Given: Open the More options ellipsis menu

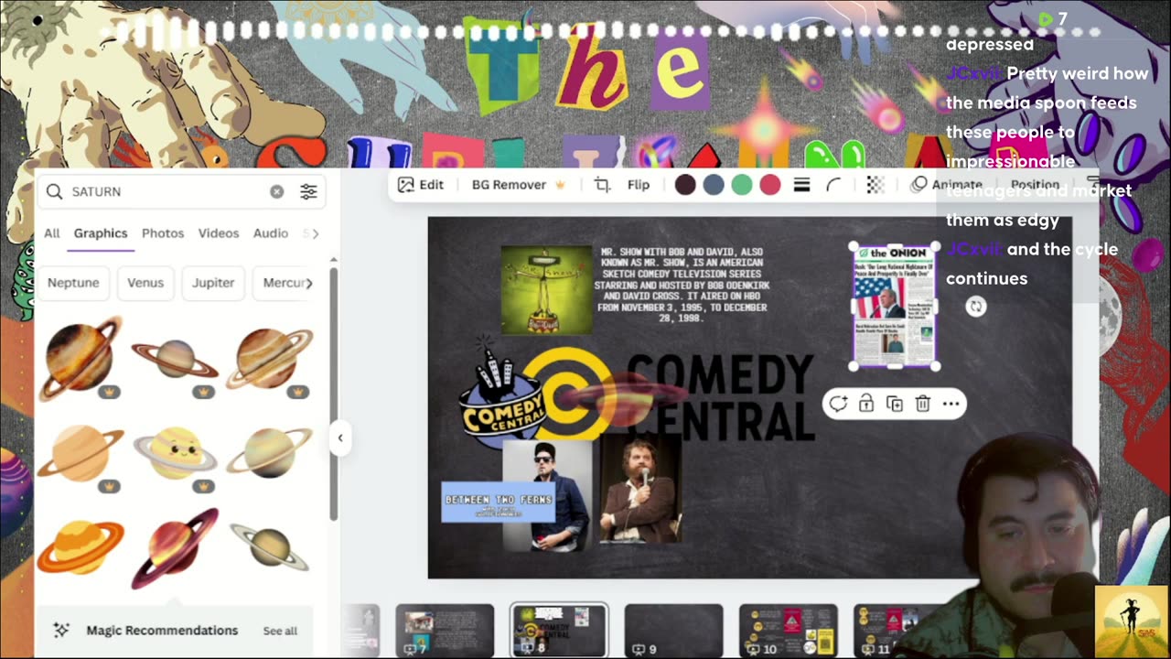Looking at the screenshot, I should point(951,404).
